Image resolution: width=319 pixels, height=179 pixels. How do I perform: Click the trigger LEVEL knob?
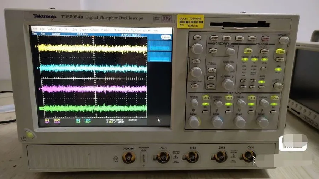(278, 86)
